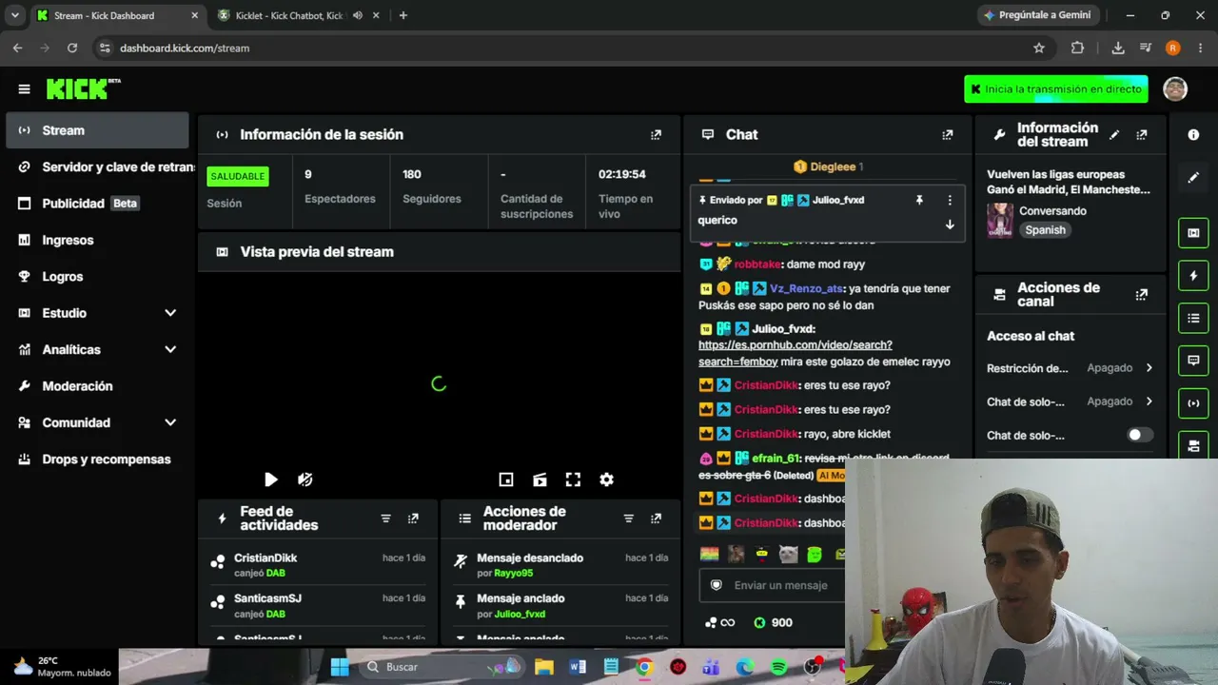Open Chrome extensions puzzle icon
Viewport: 1218px width, 685px height.
1077,48
